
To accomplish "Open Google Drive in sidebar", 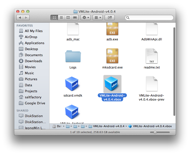I will coord(32,103).
